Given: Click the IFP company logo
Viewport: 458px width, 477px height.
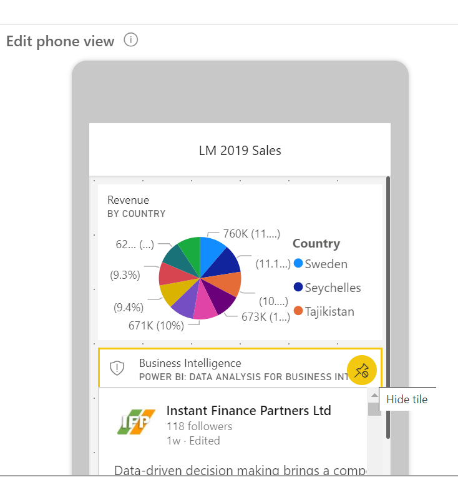Looking at the screenshot, I should point(137,422).
